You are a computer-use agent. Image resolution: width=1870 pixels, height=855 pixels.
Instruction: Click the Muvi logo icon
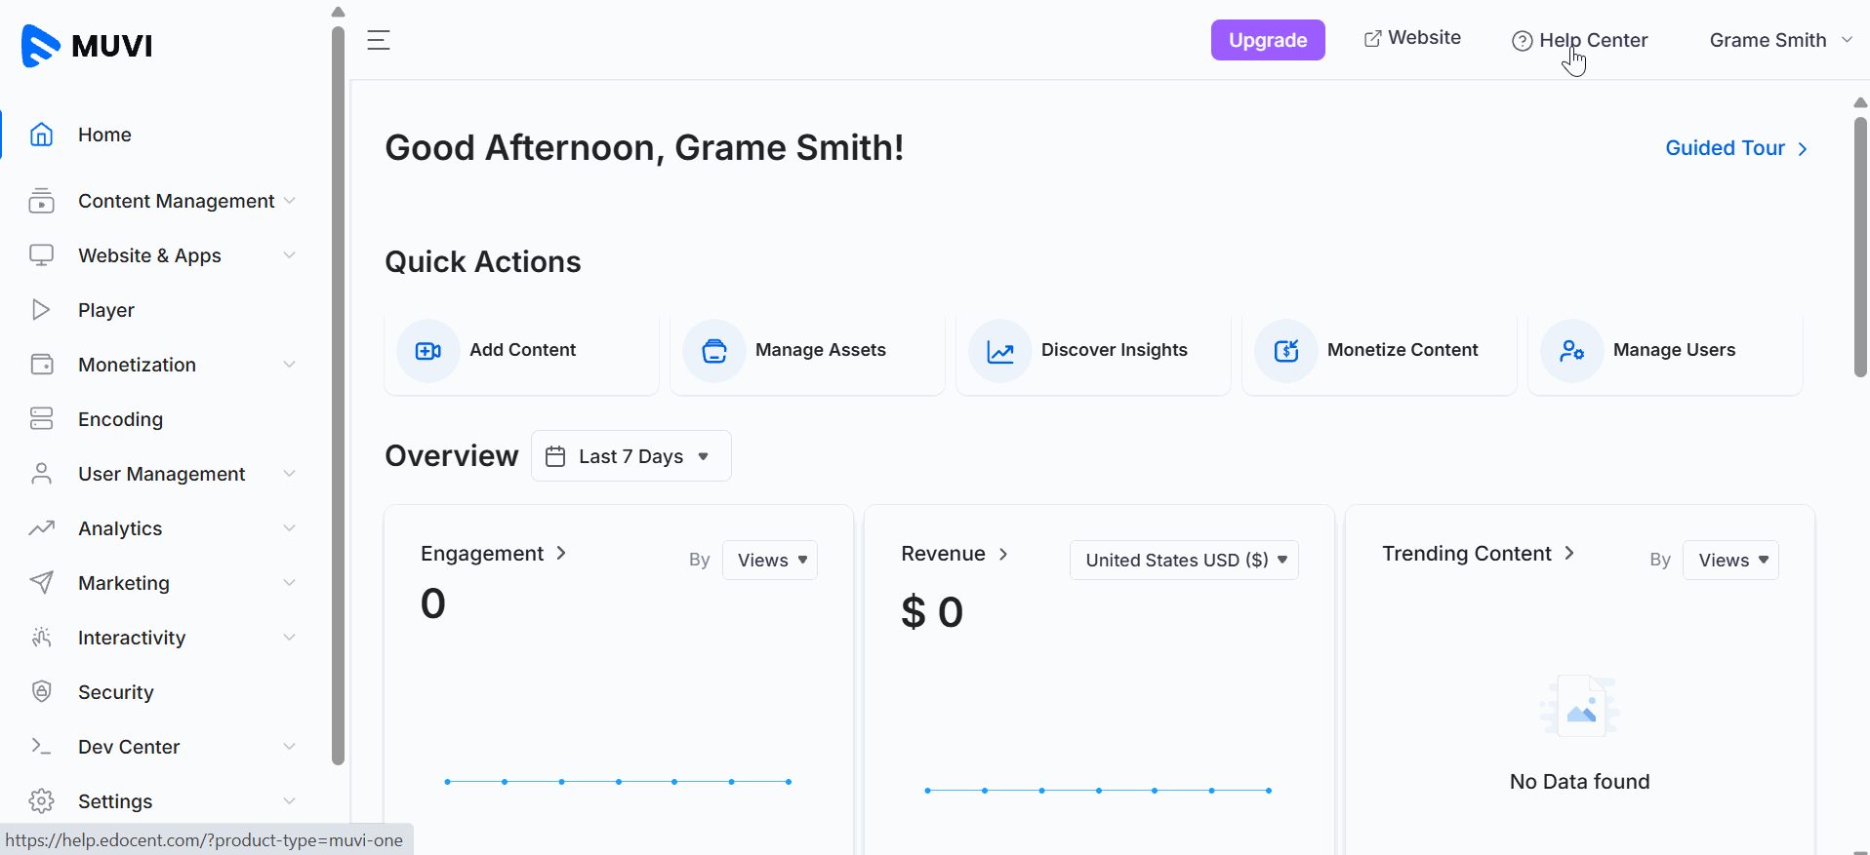pyautogui.click(x=41, y=46)
